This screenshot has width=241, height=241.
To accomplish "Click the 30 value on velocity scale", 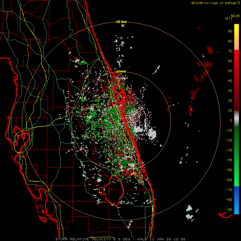I will (230, 91).
